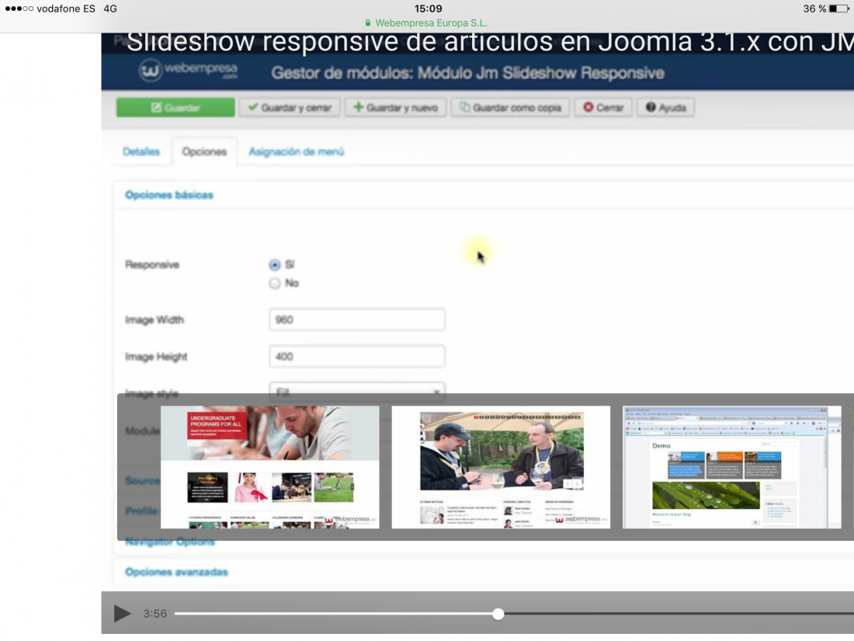Image resolution: width=854 pixels, height=641 pixels.
Task: Open the Ayuda help button
Action: coord(665,107)
